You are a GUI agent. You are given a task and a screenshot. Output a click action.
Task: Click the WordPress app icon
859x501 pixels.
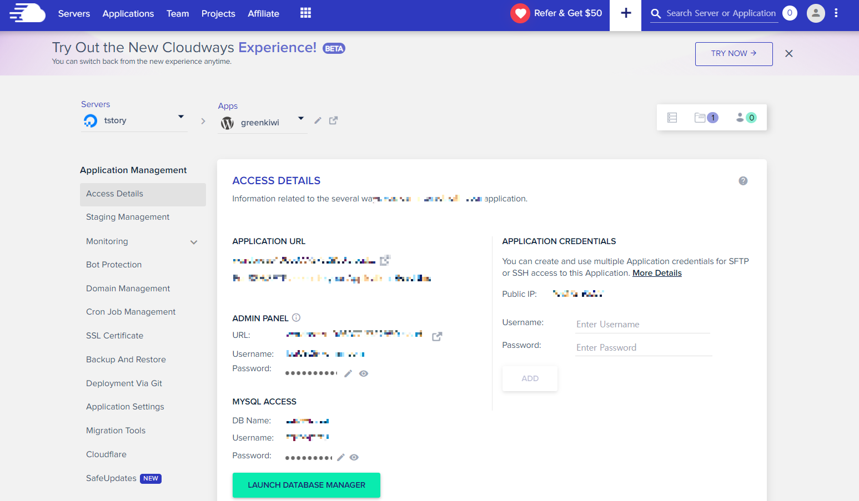click(x=227, y=123)
